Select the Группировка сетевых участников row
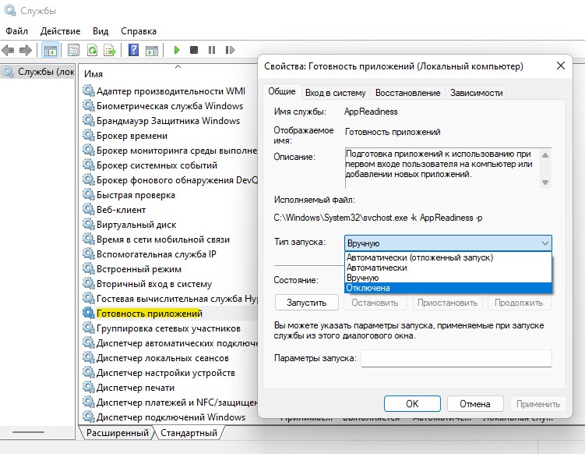The width and height of the screenshot is (585, 454). [x=169, y=328]
